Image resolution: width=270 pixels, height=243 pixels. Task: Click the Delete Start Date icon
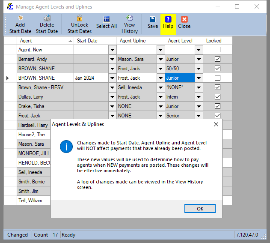[x=47, y=18]
